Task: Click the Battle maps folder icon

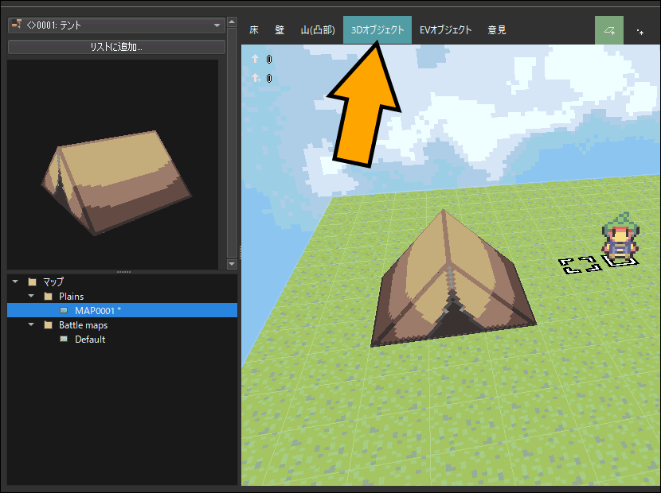Action: (x=48, y=324)
